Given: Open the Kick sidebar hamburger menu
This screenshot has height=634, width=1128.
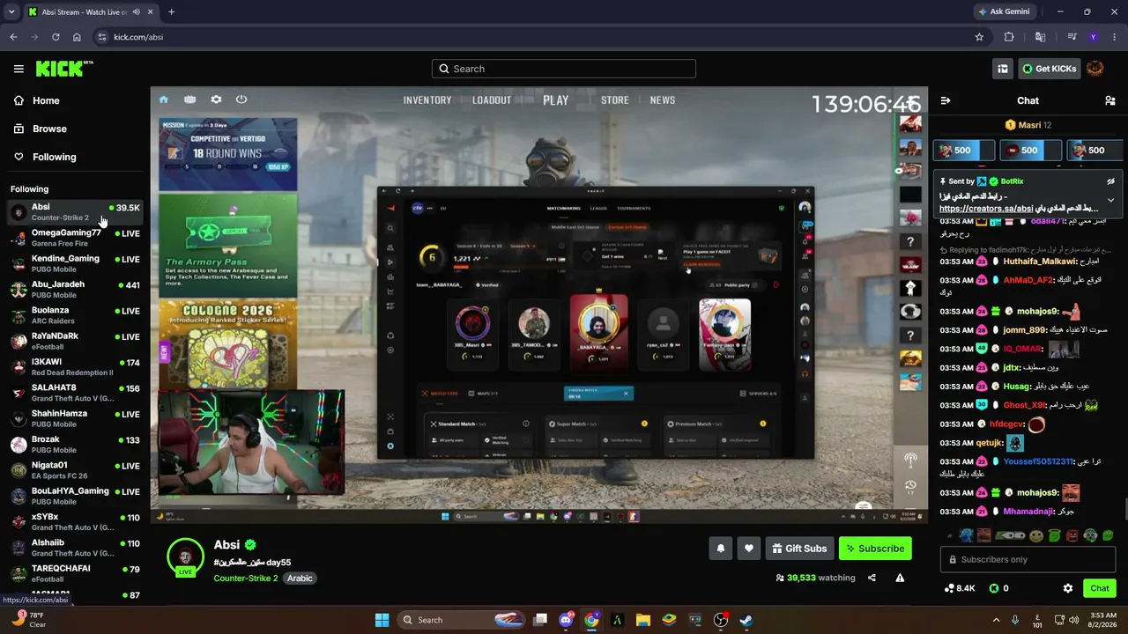Looking at the screenshot, I should [19, 69].
